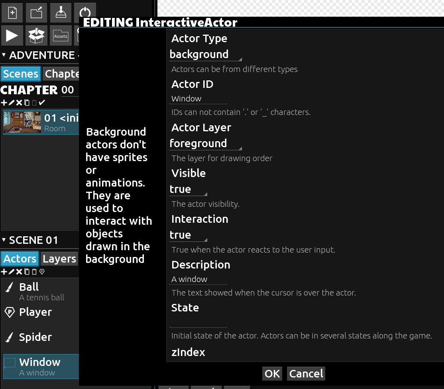Click the Description text field

pos(198,279)
